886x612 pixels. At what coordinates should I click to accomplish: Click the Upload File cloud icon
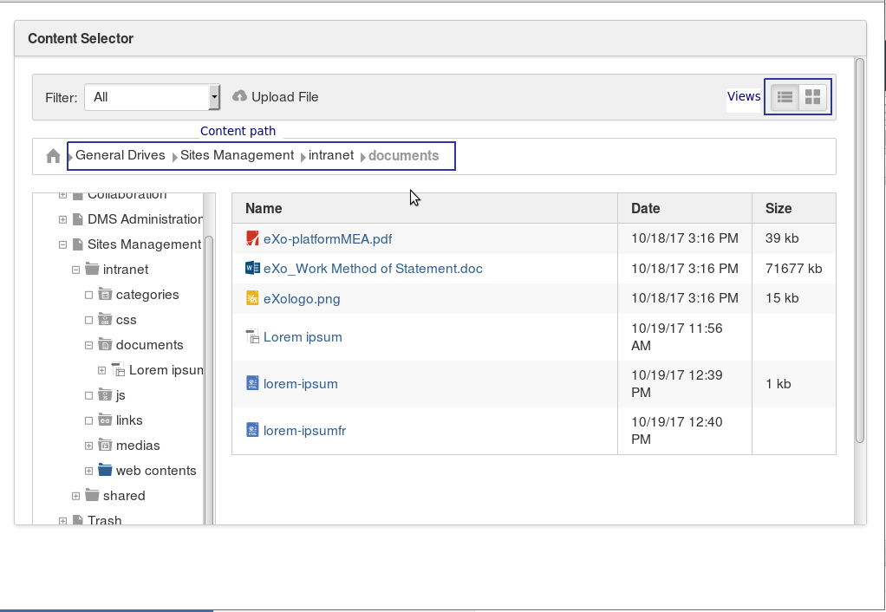(239, 96)
